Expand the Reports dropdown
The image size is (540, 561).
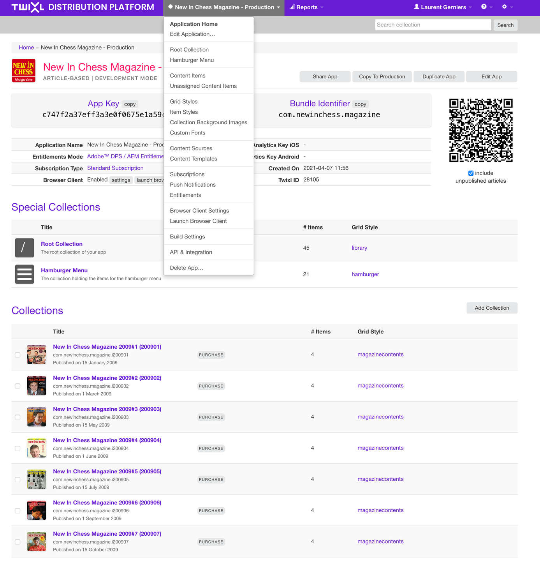point(306,7)
